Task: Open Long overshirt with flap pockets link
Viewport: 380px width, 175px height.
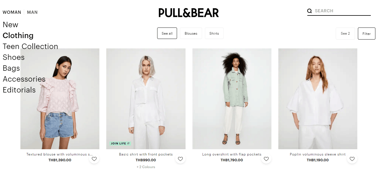Action: (x=232, y=154)
